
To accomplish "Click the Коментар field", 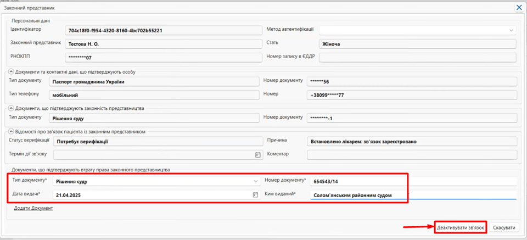I will (x=412, y=155).
